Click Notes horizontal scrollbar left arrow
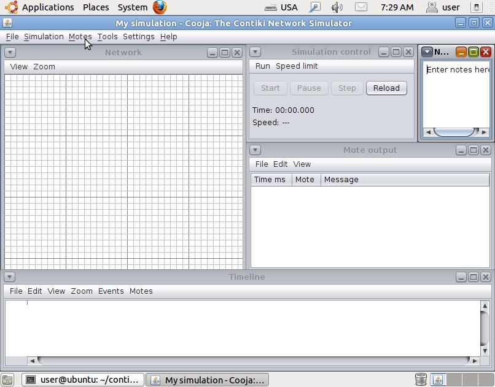 point(429,132)
